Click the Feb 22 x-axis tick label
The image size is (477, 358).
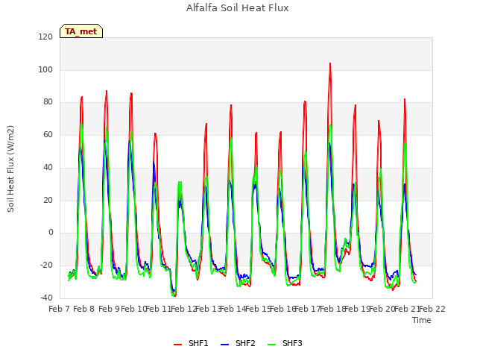[x=432, y=309]
